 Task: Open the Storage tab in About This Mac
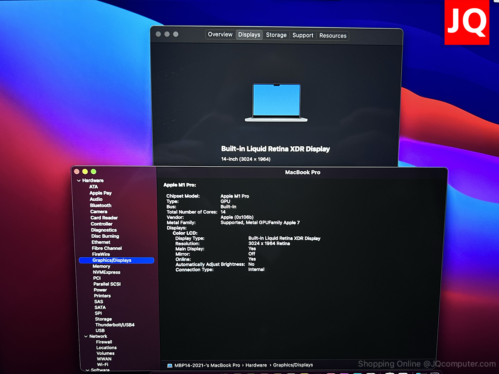(x=276, y=35)
